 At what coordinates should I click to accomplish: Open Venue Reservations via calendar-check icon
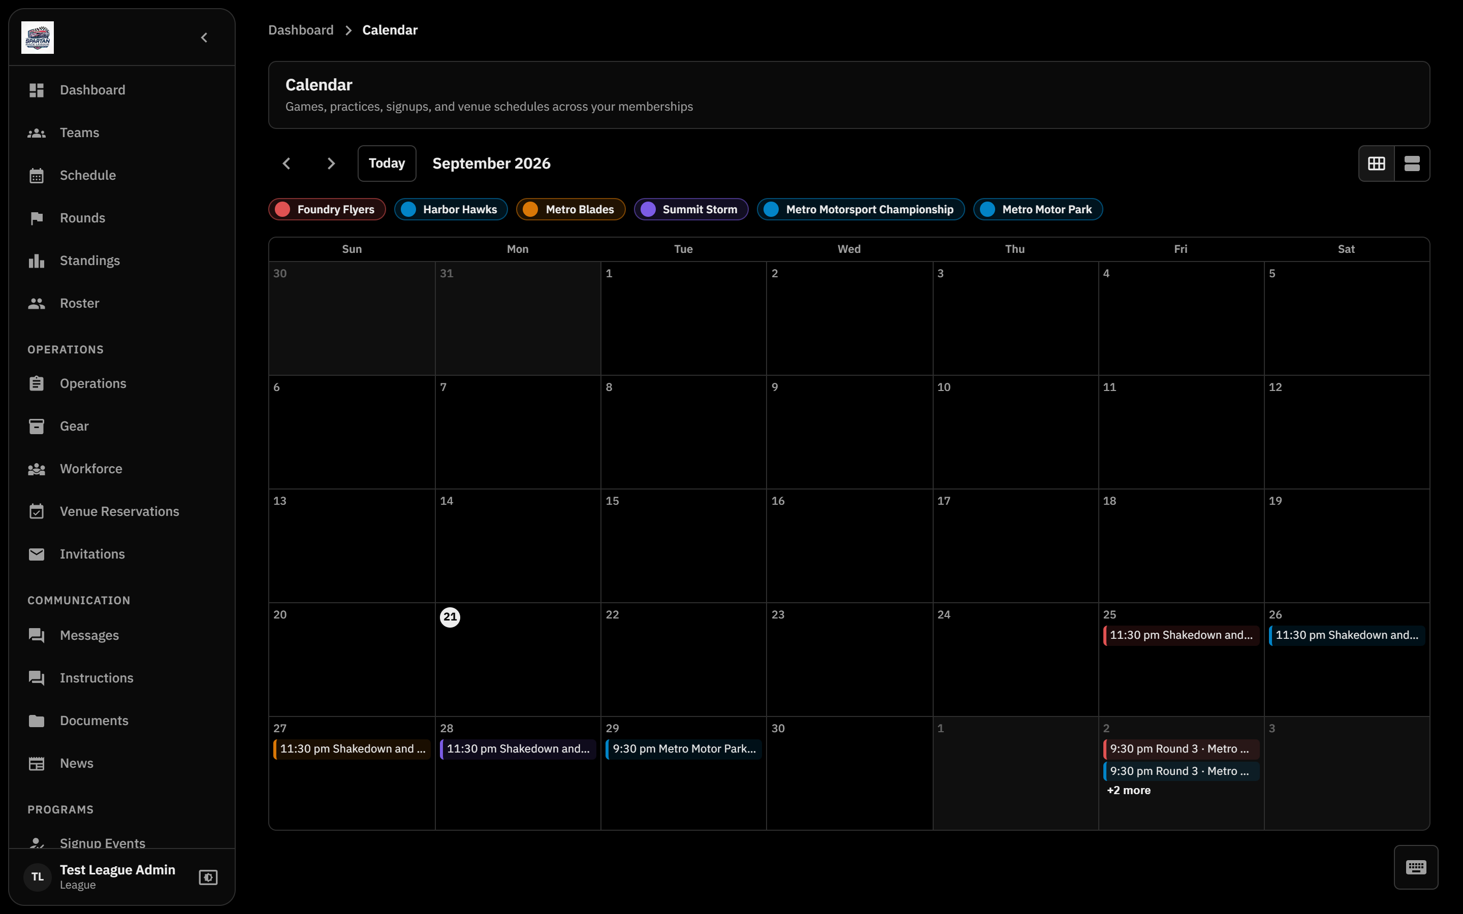(x=37, y=511)
